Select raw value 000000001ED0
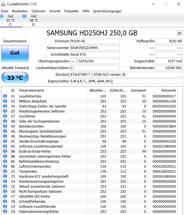Image resolution: width=184 pixels, height=215 pixels. pyautogui.click(x=164, y=106)
